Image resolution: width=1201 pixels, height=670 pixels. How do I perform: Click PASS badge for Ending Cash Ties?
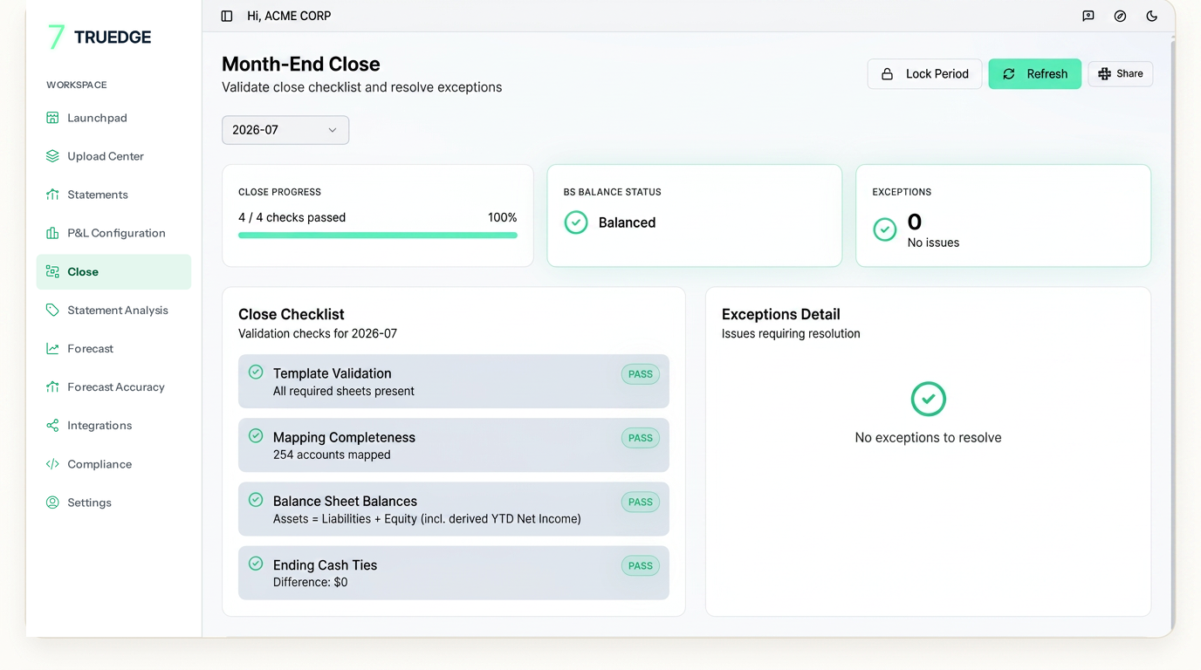click(641, 565)
